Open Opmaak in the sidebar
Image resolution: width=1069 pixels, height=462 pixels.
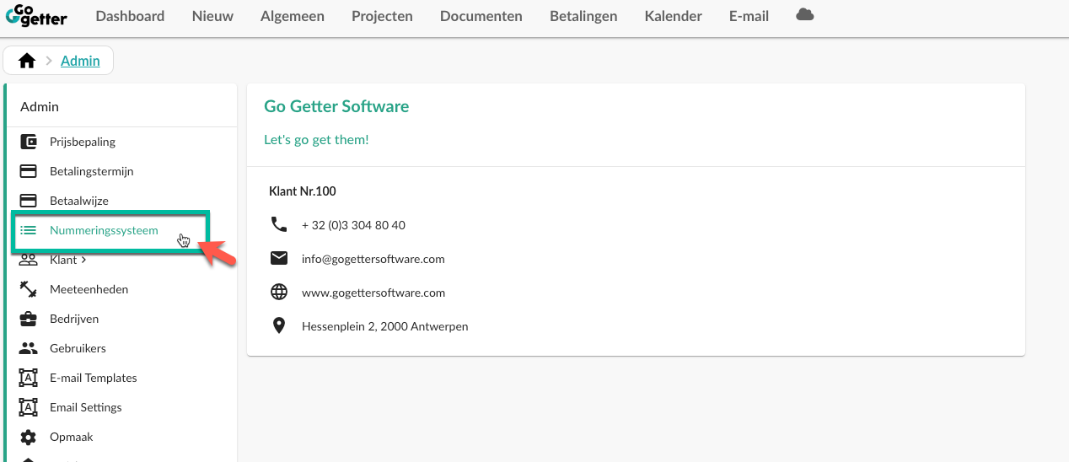(x=72, y=437)
